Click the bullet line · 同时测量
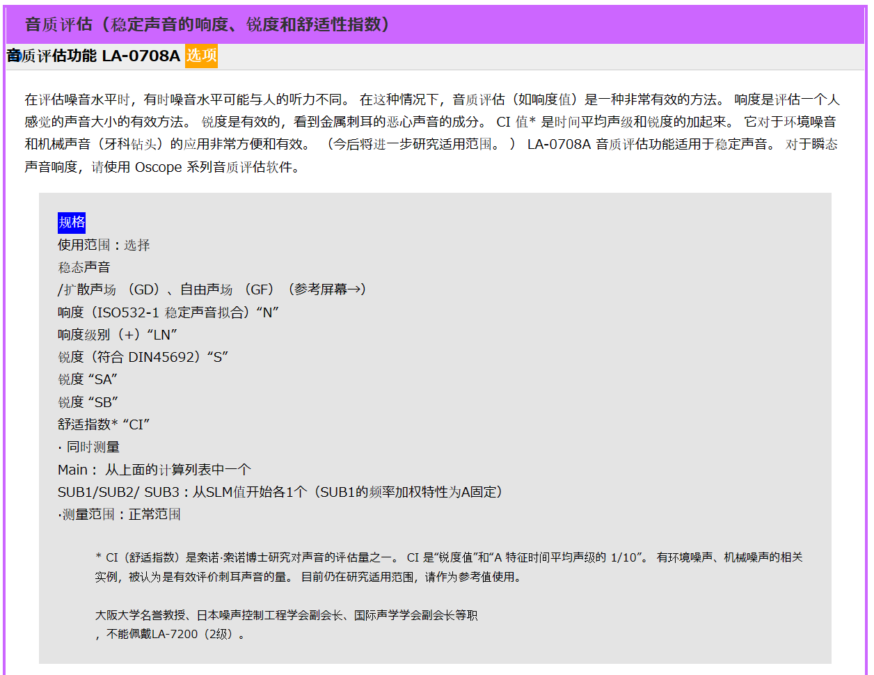Screen dimensions: 874x675 89,447
